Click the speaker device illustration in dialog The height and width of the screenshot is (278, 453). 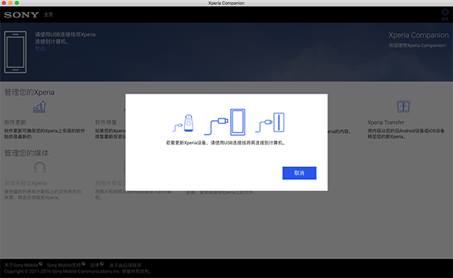[x=188, y=123]
